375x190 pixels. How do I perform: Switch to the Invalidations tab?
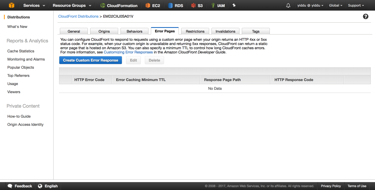(x=225, y=31)
